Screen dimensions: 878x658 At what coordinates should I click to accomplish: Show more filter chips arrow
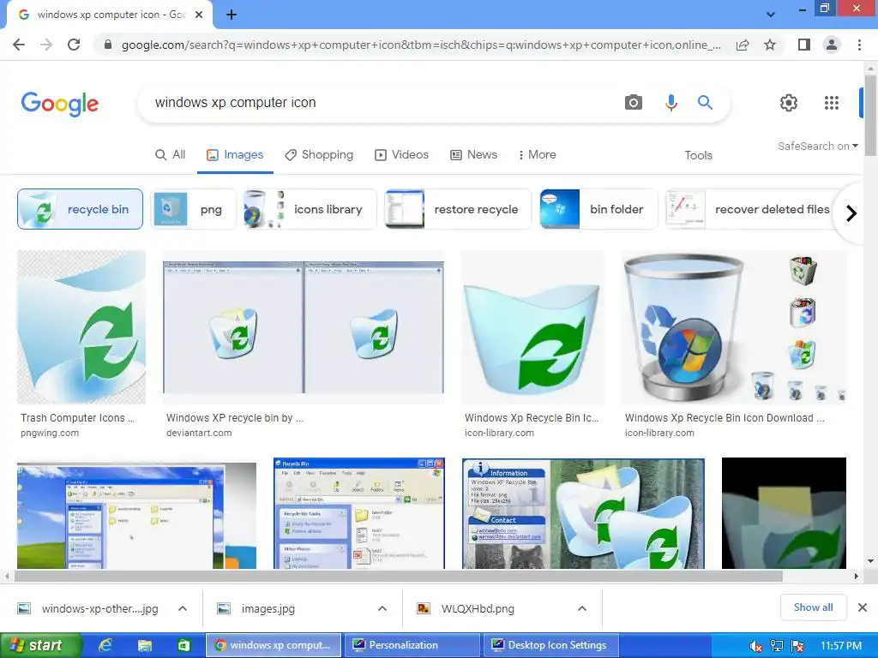pyautogui.click(x=851, y=213)
